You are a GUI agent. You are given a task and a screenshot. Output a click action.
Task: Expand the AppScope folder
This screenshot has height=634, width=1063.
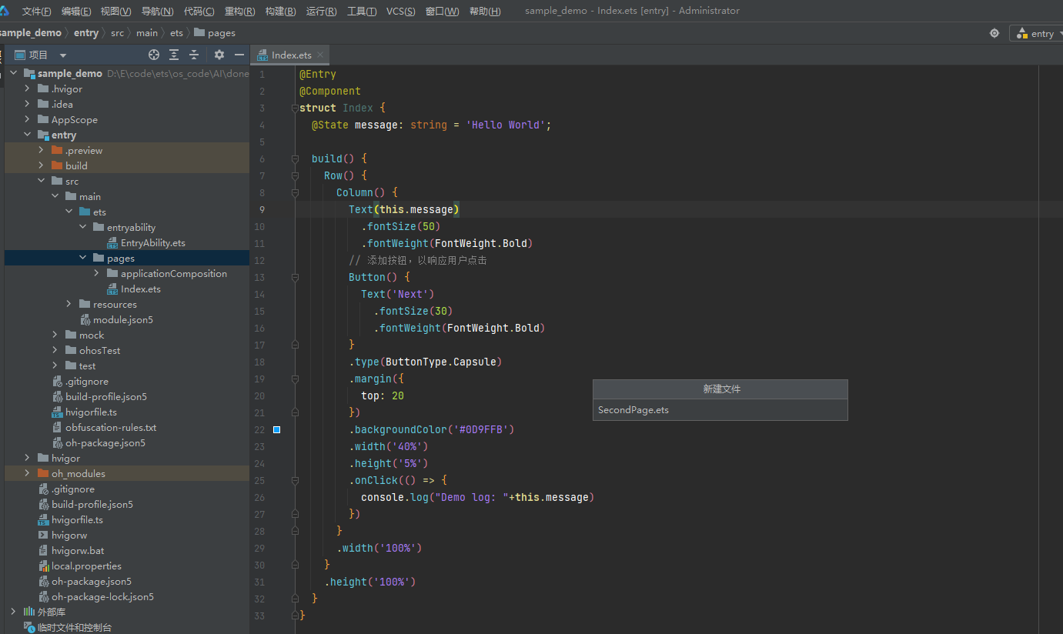point(27,120)
